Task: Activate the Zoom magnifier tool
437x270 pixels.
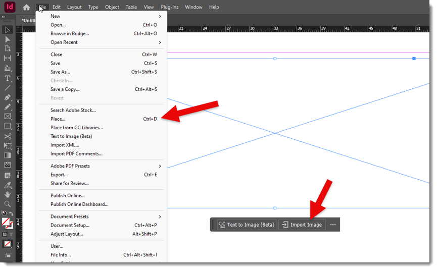Action: point(8,204)
